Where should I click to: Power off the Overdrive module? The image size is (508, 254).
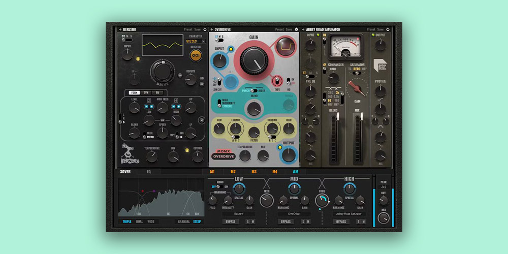[x=296, y=29]
